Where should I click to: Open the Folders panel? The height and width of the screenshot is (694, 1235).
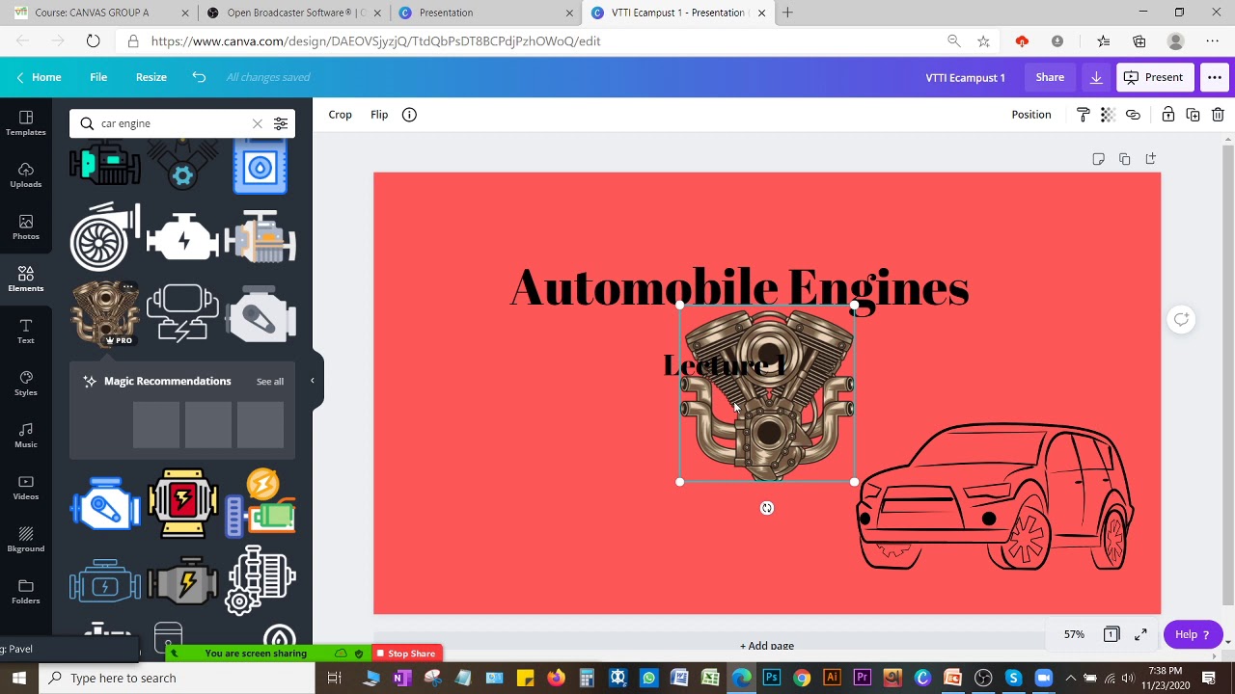[x=26, y=591]
